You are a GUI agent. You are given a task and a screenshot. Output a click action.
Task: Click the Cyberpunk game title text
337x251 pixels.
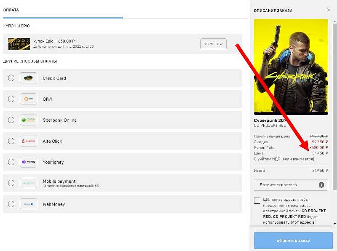click(x=270, y=120)
